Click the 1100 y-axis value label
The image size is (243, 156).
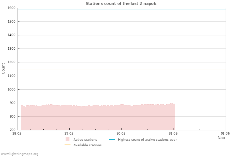point(11,76)
